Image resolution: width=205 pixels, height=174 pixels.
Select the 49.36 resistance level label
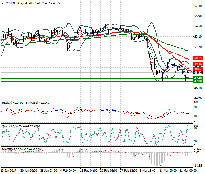point(198,64)
